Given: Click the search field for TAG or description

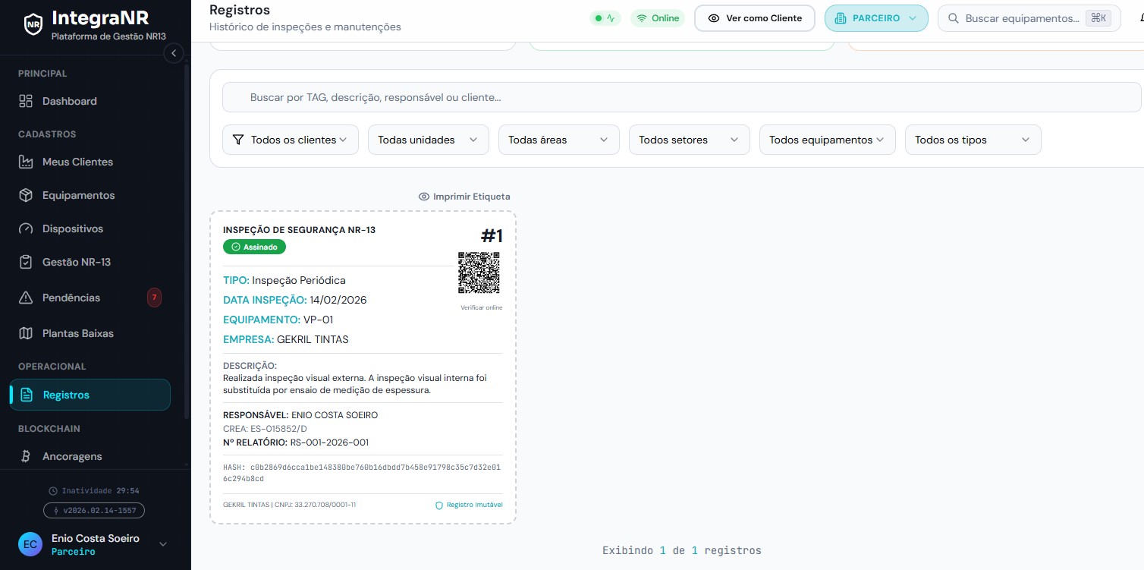Looking at the screenshot, I should coord(681,97).
